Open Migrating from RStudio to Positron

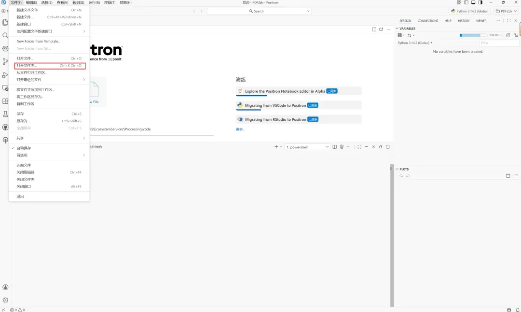[x=299, y=119]
